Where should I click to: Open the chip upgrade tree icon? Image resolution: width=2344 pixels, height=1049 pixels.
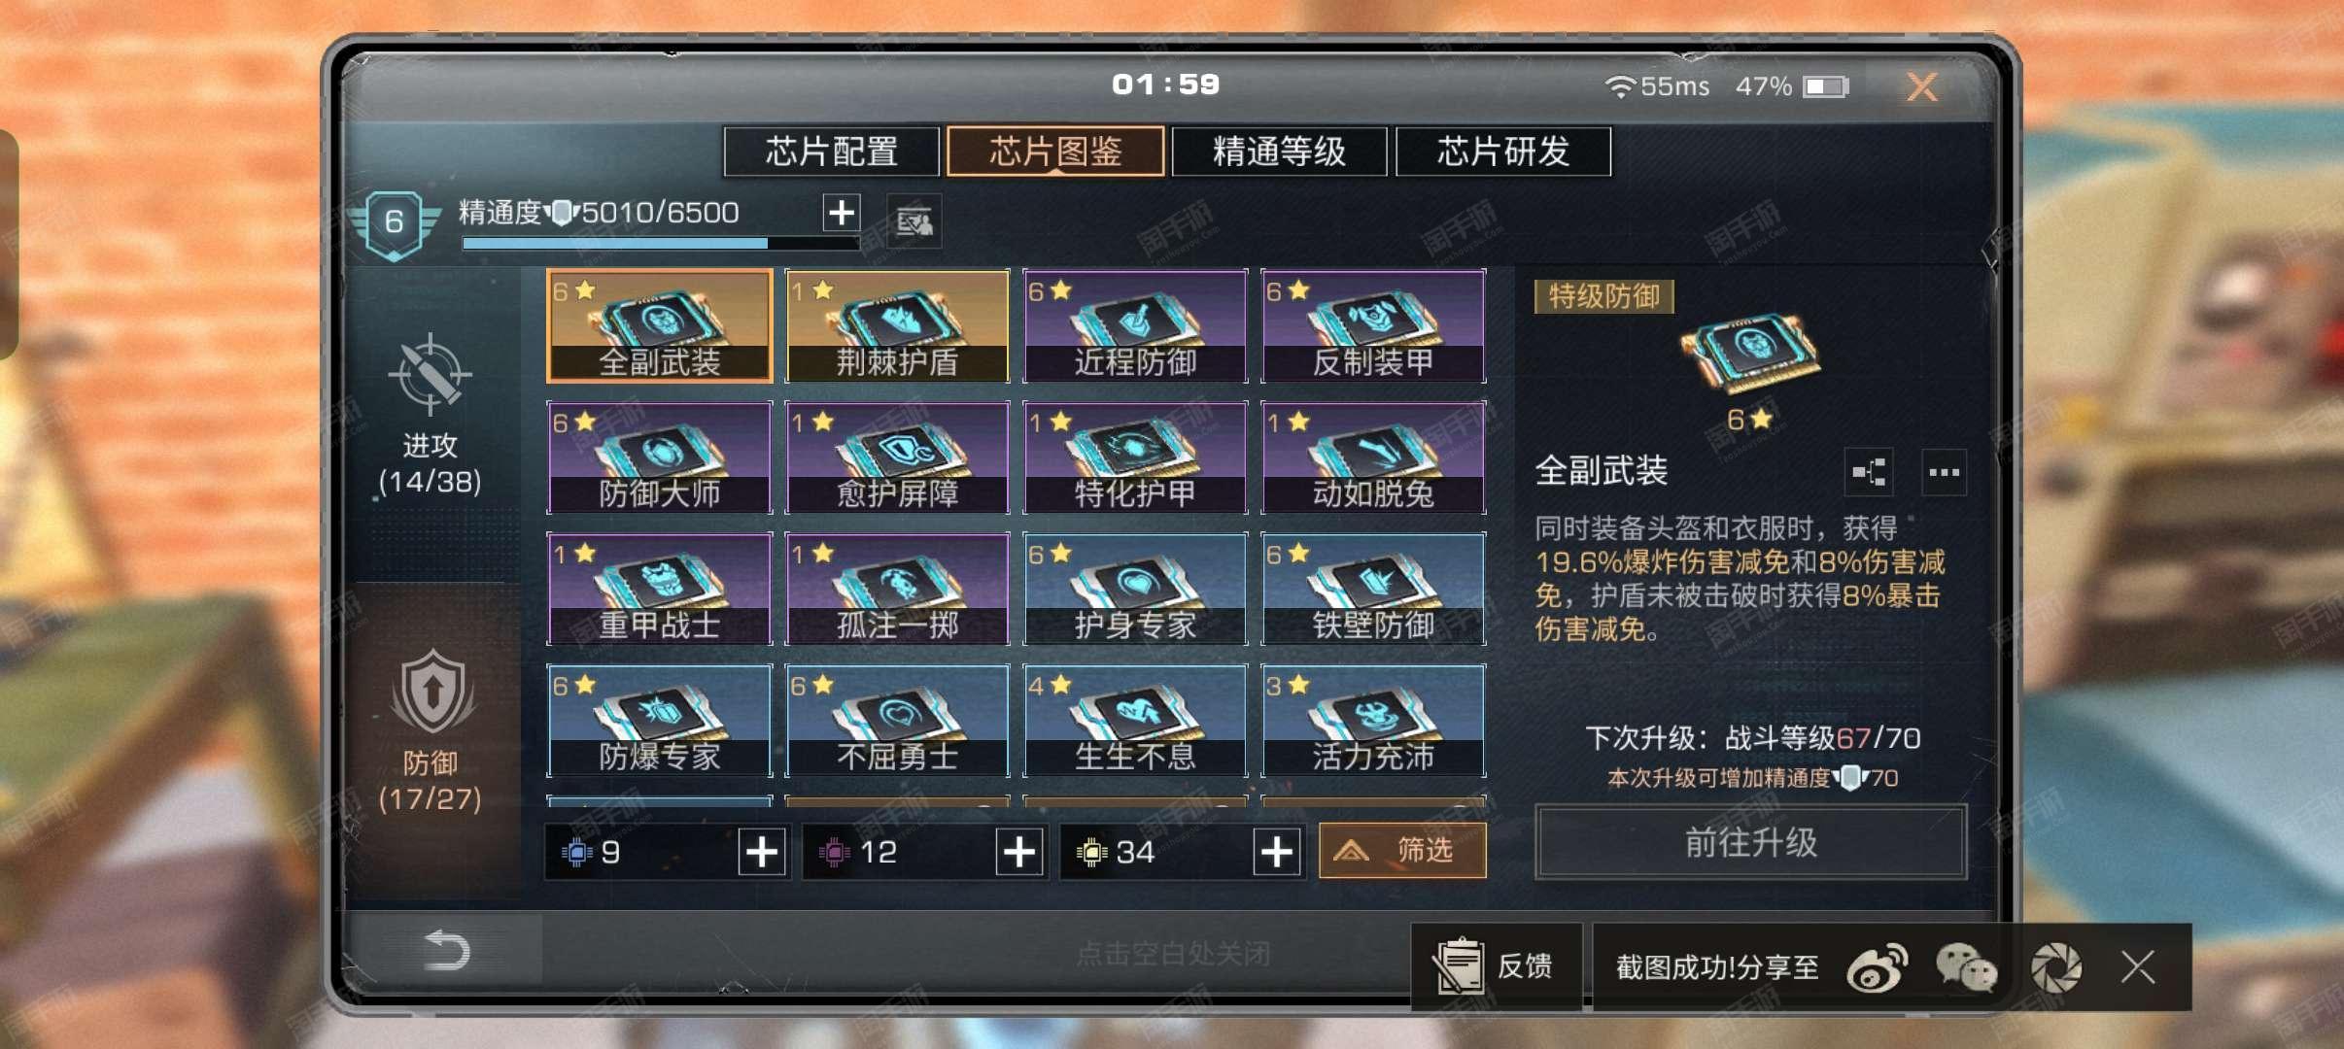tap(1868, 473)
